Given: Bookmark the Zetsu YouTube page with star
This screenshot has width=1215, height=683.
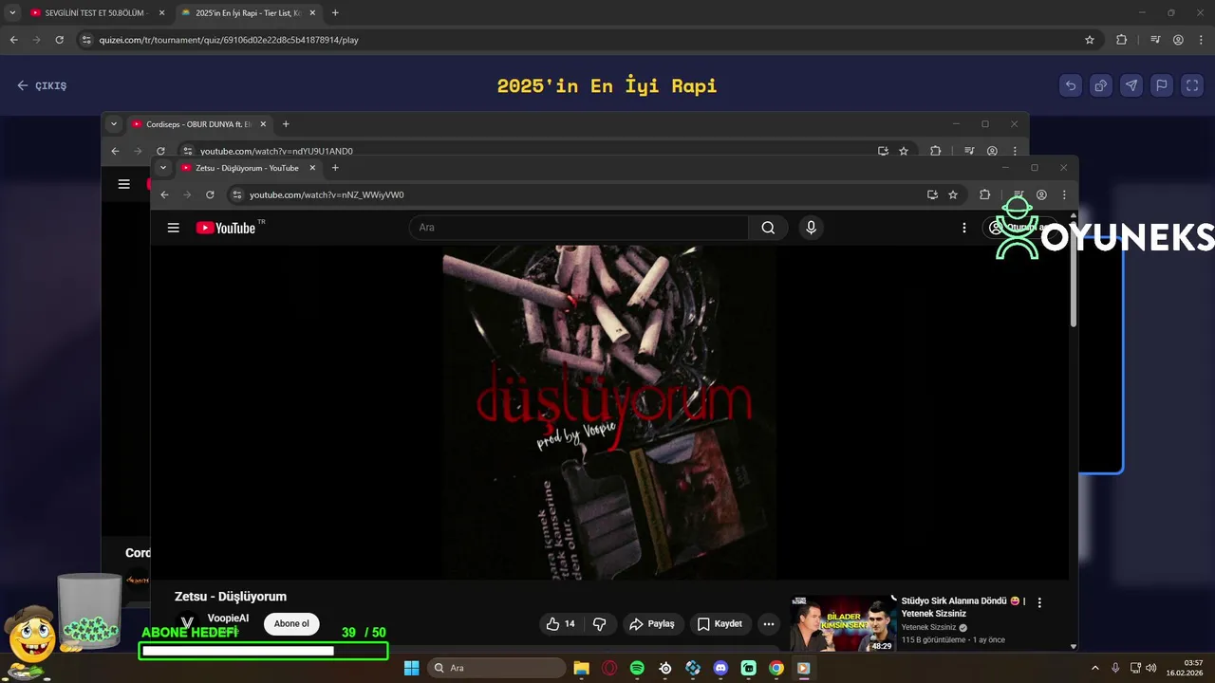Looking at the screenshot, I should pyautogui.click(x=953, y=194).
